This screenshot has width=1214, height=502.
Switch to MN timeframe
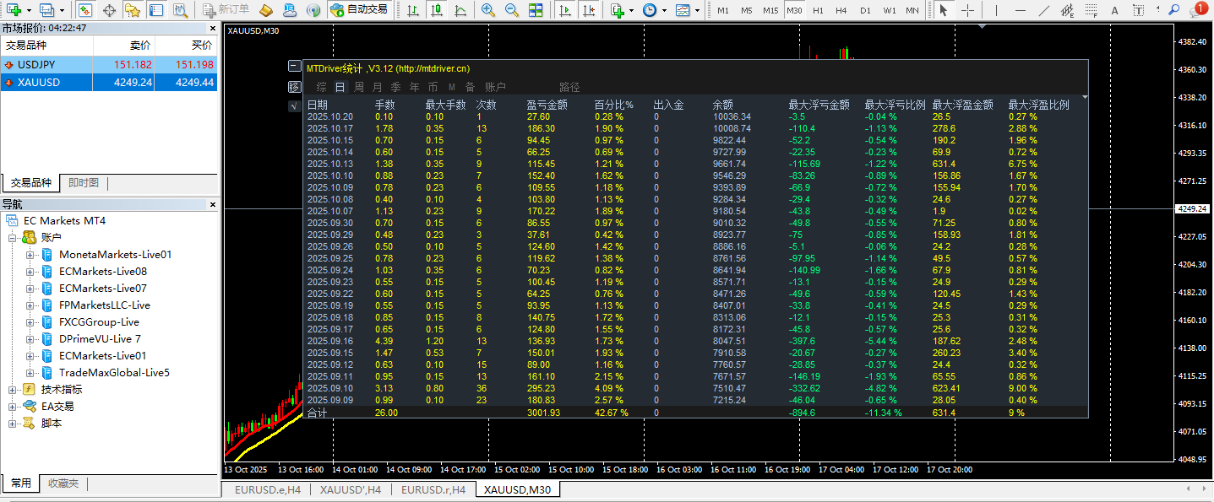912,10
